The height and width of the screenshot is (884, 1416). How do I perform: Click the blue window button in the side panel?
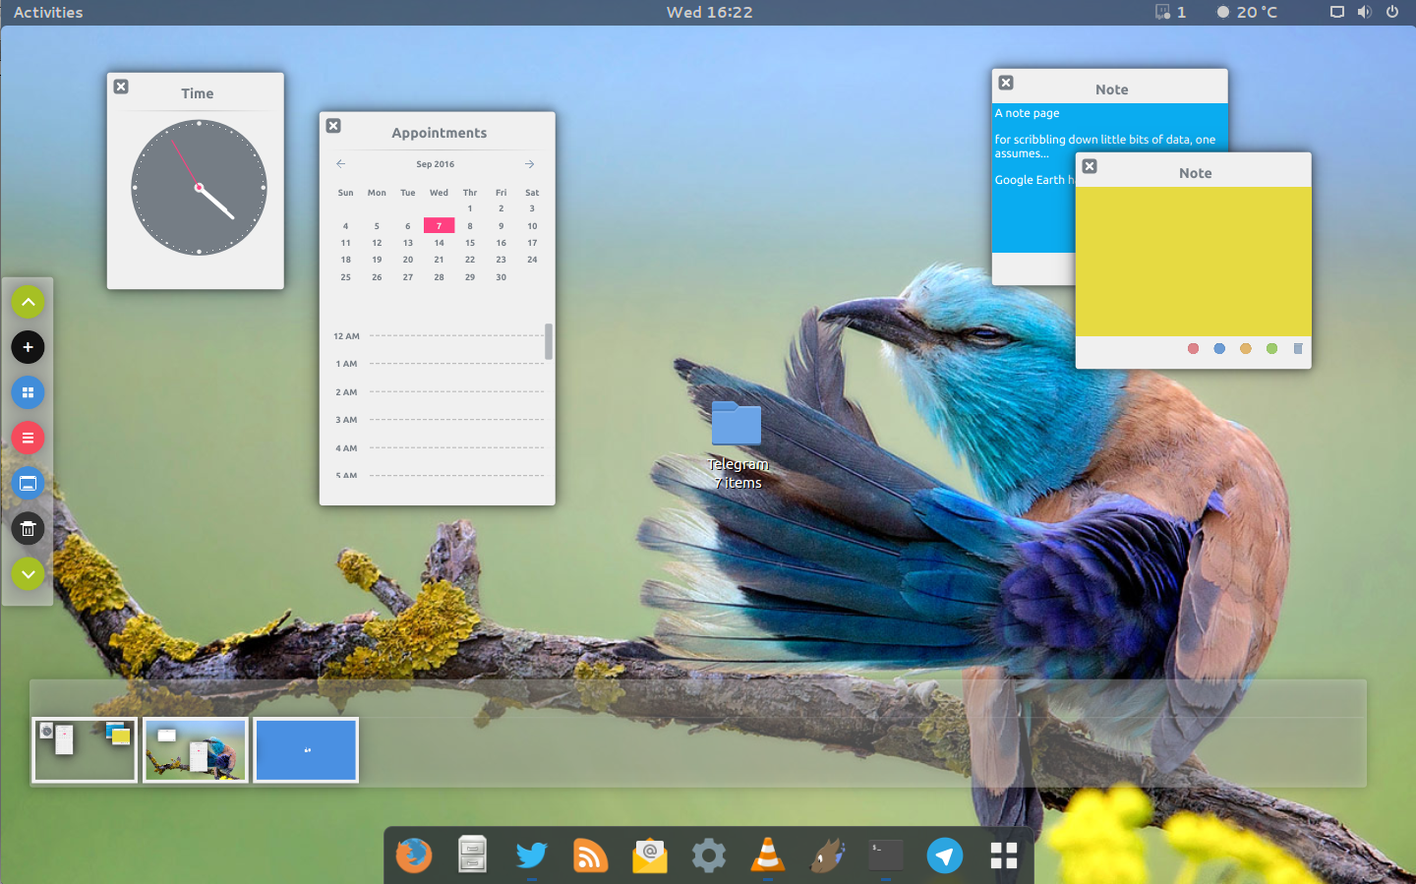point(28,483)
